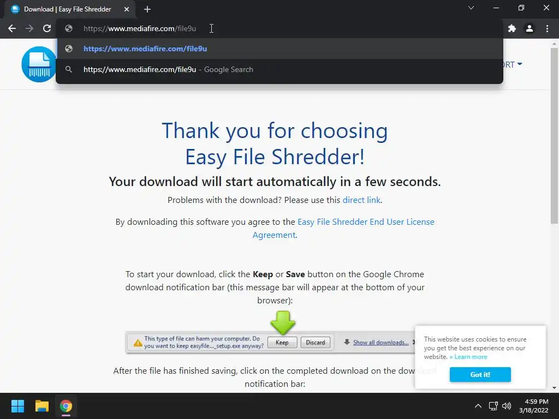
Task: Click the globe icon in the address bar
Action: 69,28
